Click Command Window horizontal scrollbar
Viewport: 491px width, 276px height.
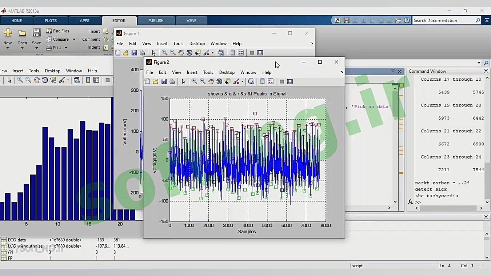[448, 208]
